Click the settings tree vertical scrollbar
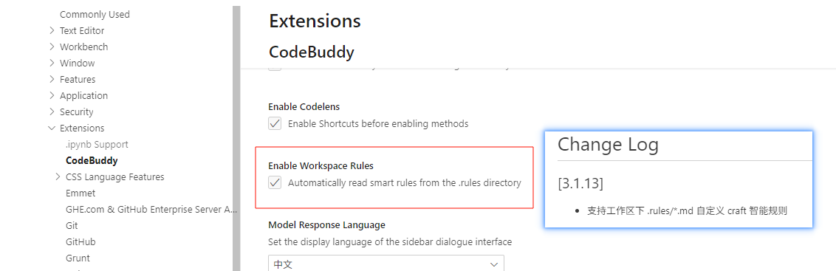The image size is (836, 271). (237, 137)
